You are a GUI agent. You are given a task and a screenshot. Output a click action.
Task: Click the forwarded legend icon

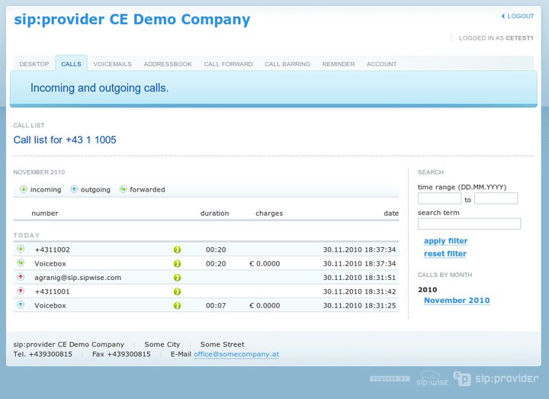point(123,189)
